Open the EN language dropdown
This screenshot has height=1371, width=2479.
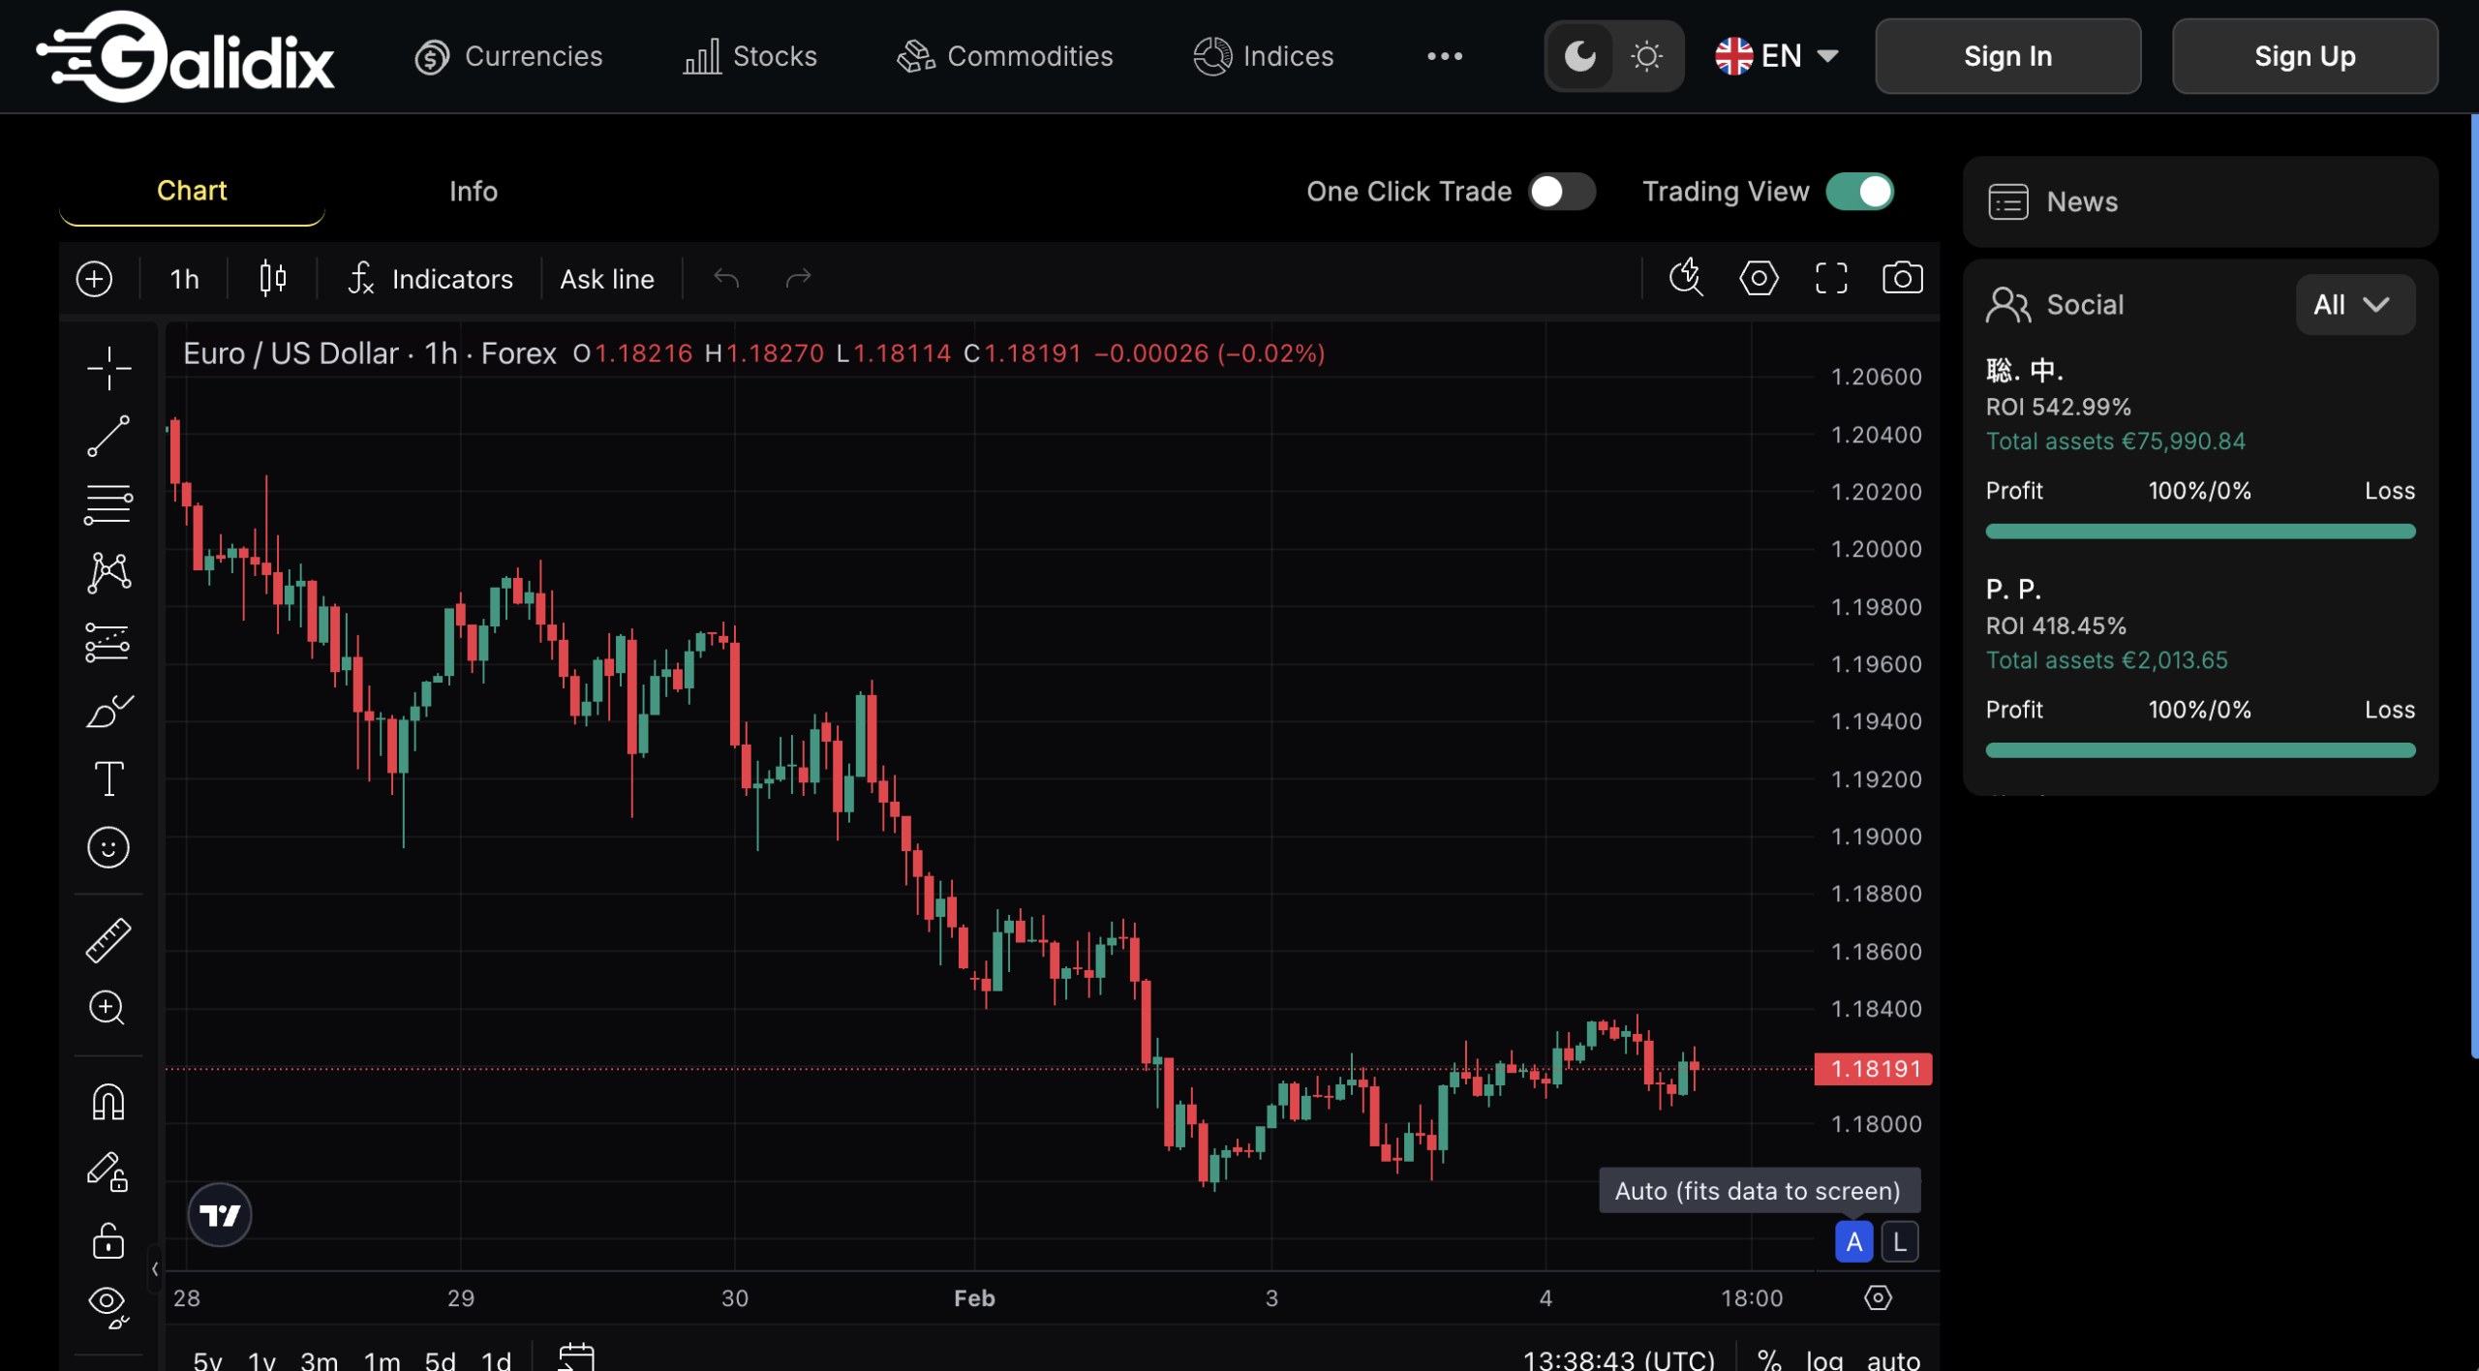click(1778, 55)
